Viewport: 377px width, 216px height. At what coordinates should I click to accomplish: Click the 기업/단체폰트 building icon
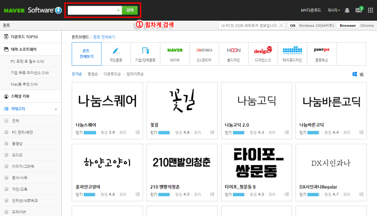click(x=145, y=51)
